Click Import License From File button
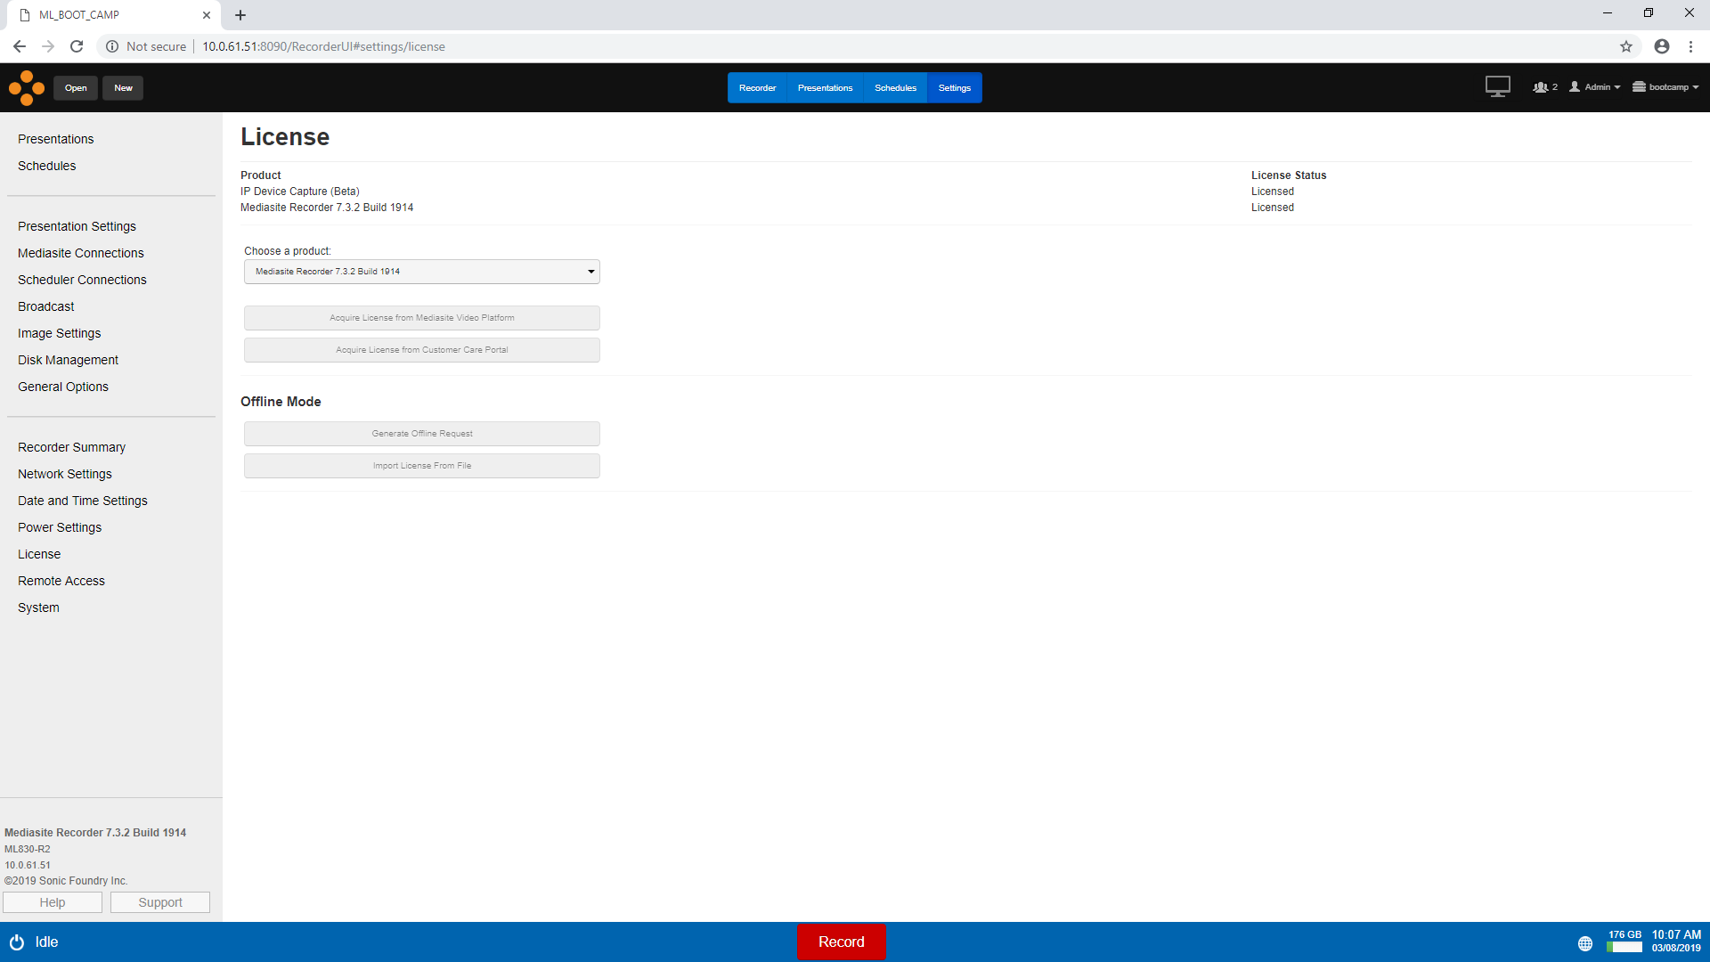1710x962 pixels. [421, 466]
